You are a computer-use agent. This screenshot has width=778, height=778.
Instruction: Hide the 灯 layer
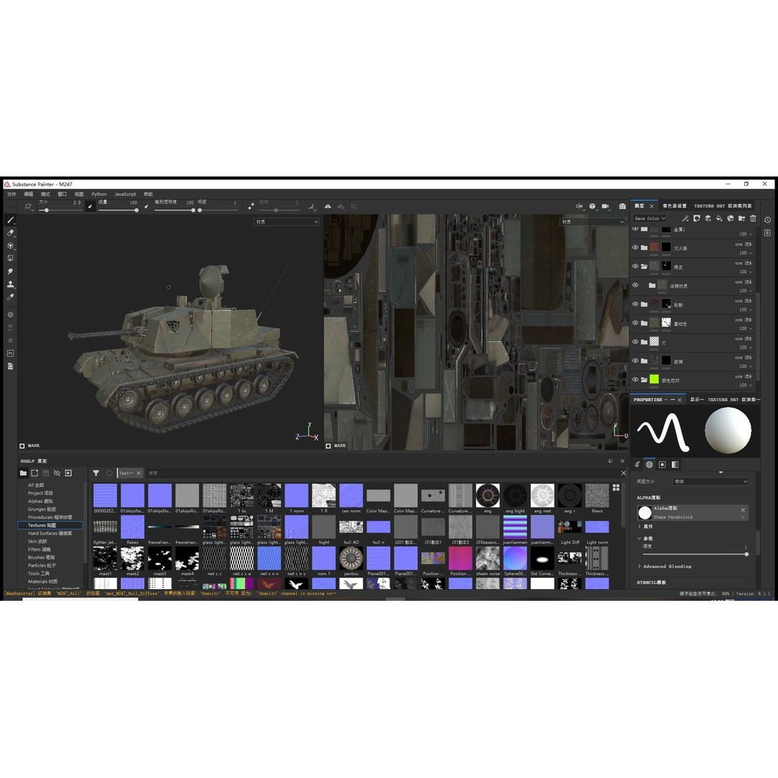(x=635, y=341)
